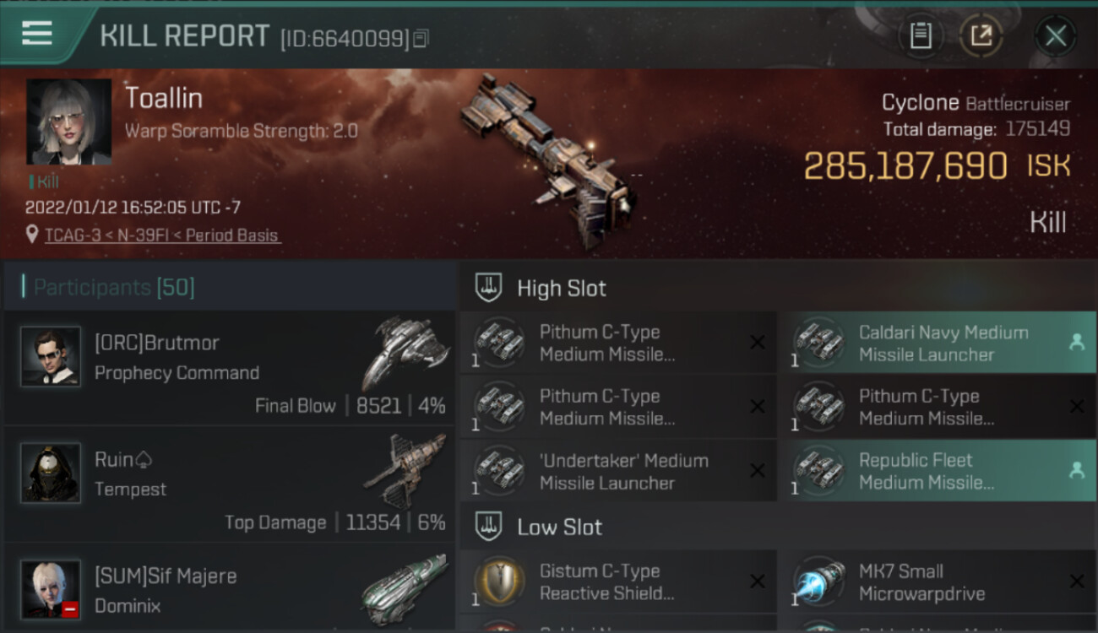
Task: Select the Caldari Navy Medium Missile Launcher
Action: (x=938, y=343)
